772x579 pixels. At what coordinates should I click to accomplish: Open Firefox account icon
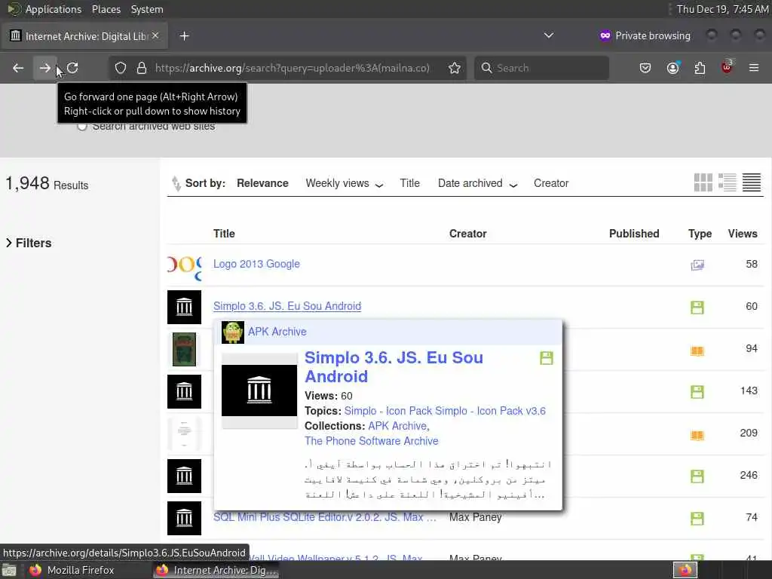(672, 68)
